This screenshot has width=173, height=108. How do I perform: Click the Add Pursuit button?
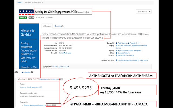[142, 11]
